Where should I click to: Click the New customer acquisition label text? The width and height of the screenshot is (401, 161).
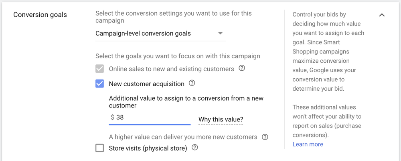pos(147,84)
